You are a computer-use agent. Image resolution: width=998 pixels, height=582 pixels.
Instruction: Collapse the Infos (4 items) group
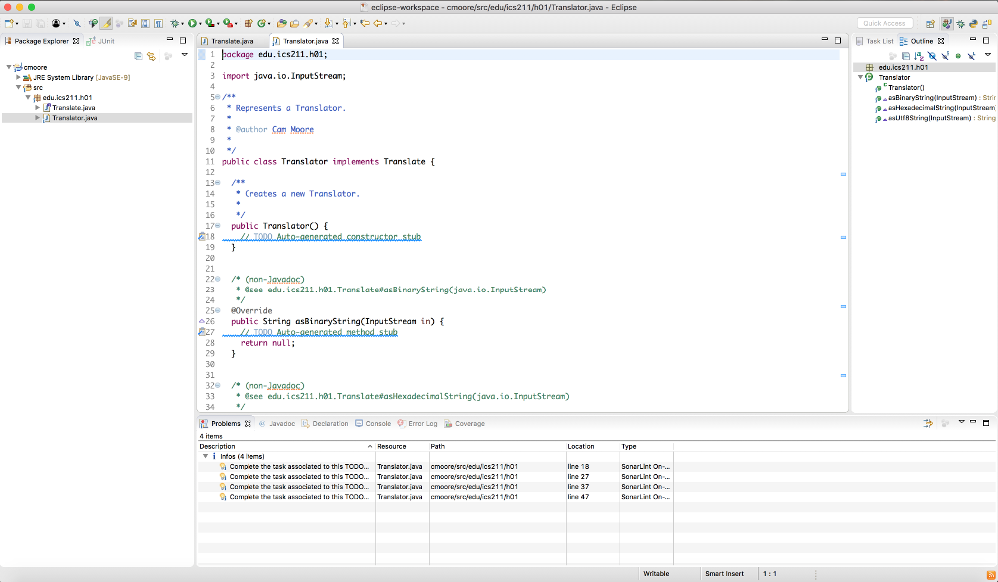pos(205,456)
